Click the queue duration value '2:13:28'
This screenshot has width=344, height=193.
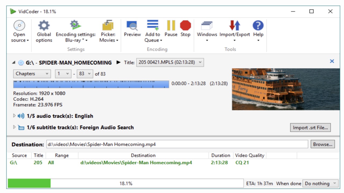pos(219,163)
